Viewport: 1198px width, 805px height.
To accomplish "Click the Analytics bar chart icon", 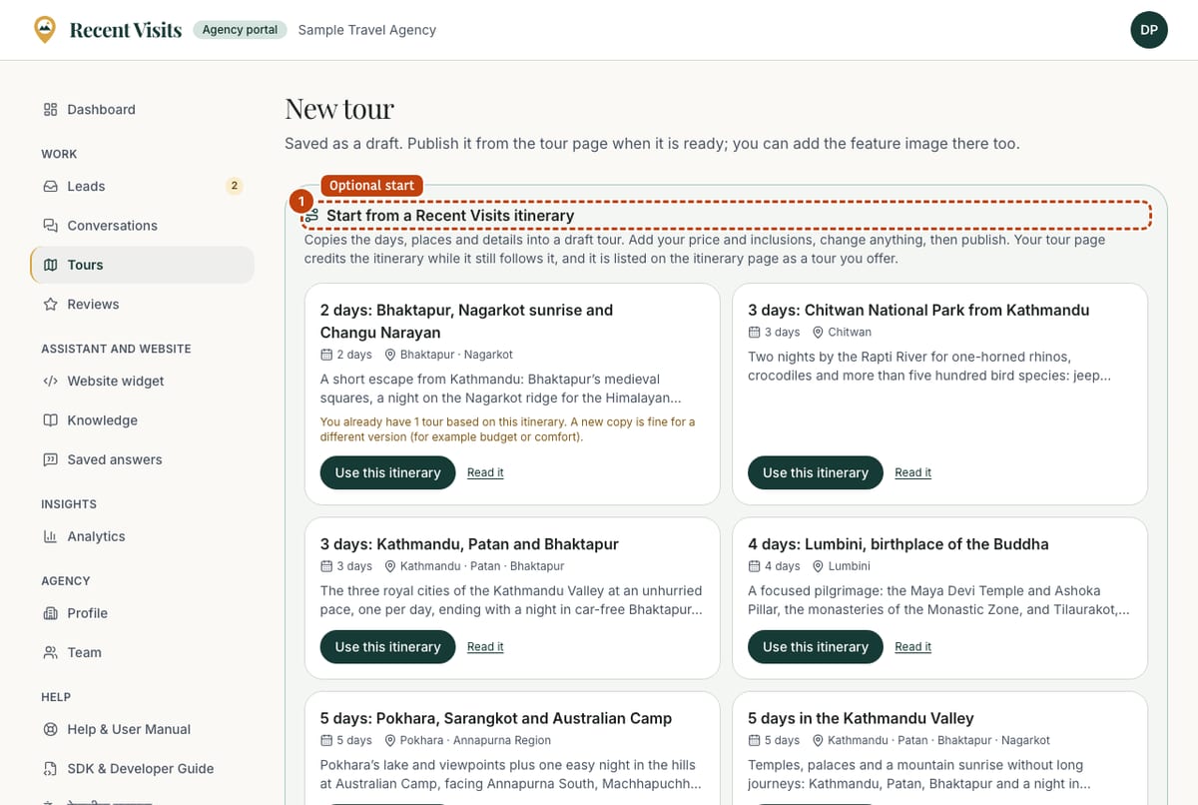I will (50, 537).
